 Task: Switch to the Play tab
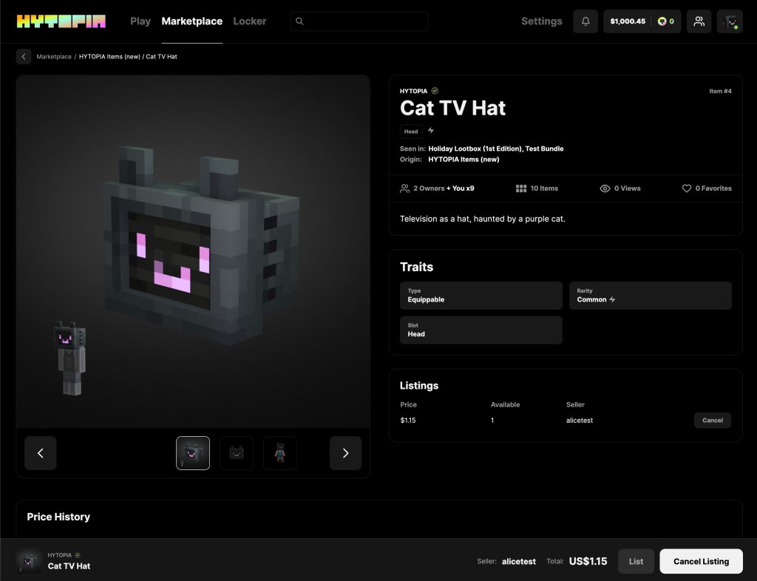pos(140,21)
